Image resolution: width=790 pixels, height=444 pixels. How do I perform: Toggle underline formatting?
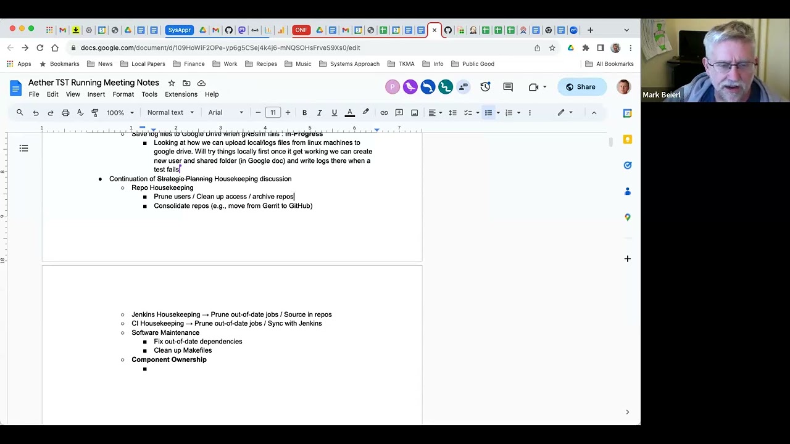[x=335, y=112]
